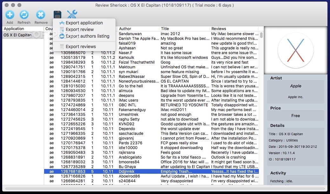The height and width of the screenshot is (194, 330).
Task: Choose Export application from the menu
Action: point(84,23)
